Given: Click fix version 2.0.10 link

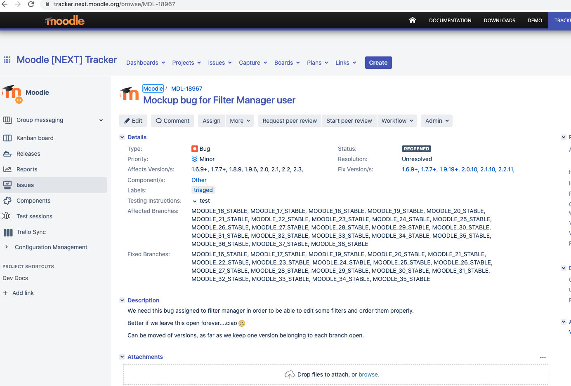Looking at the screenshot, I should [x=469, y=169].
